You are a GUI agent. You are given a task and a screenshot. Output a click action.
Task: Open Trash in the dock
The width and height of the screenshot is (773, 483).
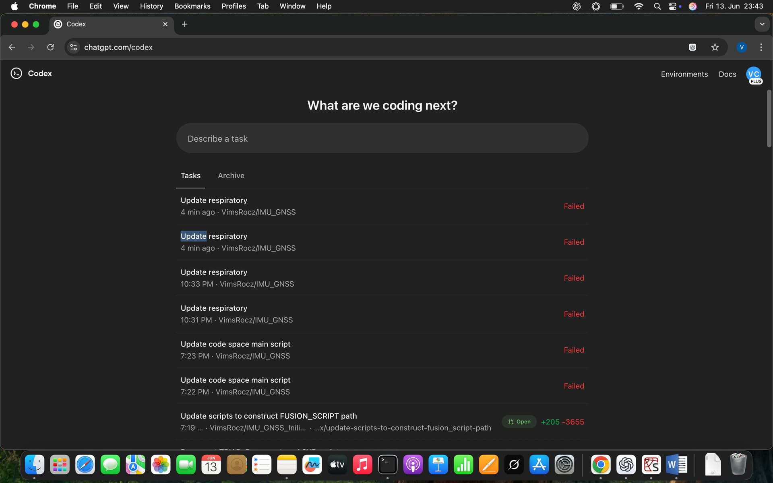tap(738, 464)
